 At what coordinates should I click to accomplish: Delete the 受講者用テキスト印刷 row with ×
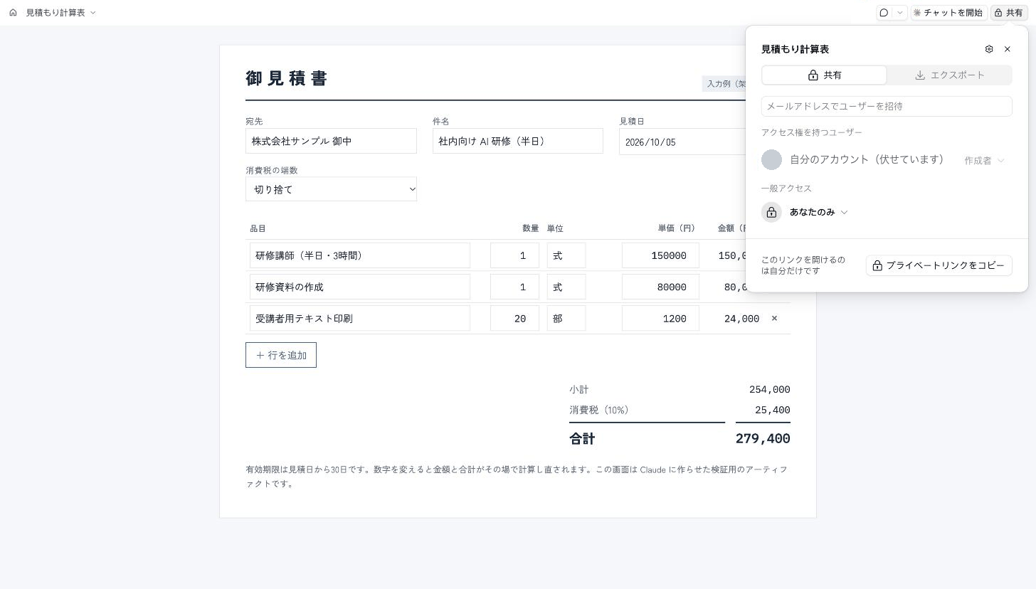pyautogui.click(x=775, y=318)
